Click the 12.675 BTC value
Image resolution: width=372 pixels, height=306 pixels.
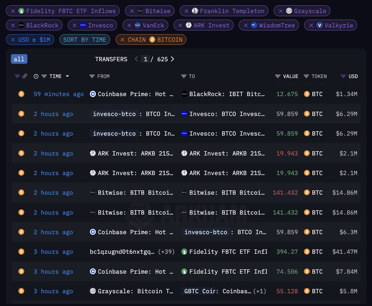click(x=287, y=94)
